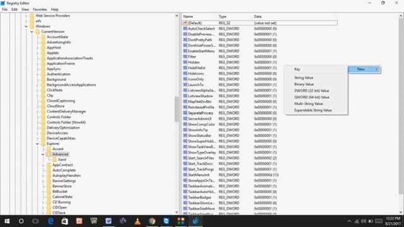The height and width of the screenshot is (227, 404).
Task: Click the Hidden DWORD value icon
Action: click(x=185, y=62)
